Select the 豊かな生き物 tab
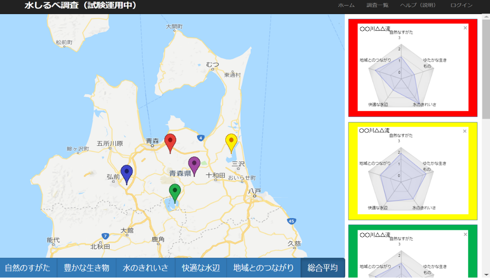Screen dimensions: 490x278 click(87, 268)
